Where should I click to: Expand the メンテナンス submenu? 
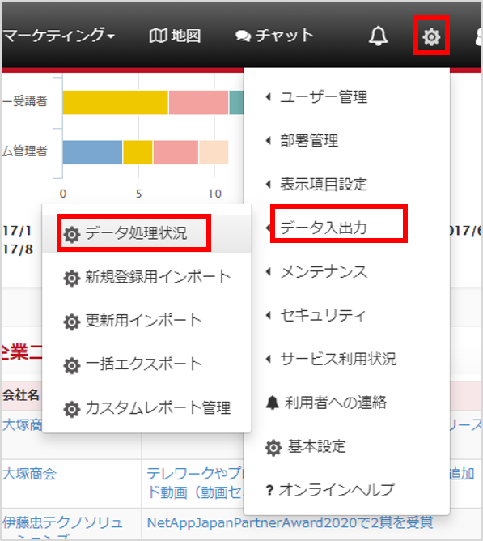pos(316,272)
